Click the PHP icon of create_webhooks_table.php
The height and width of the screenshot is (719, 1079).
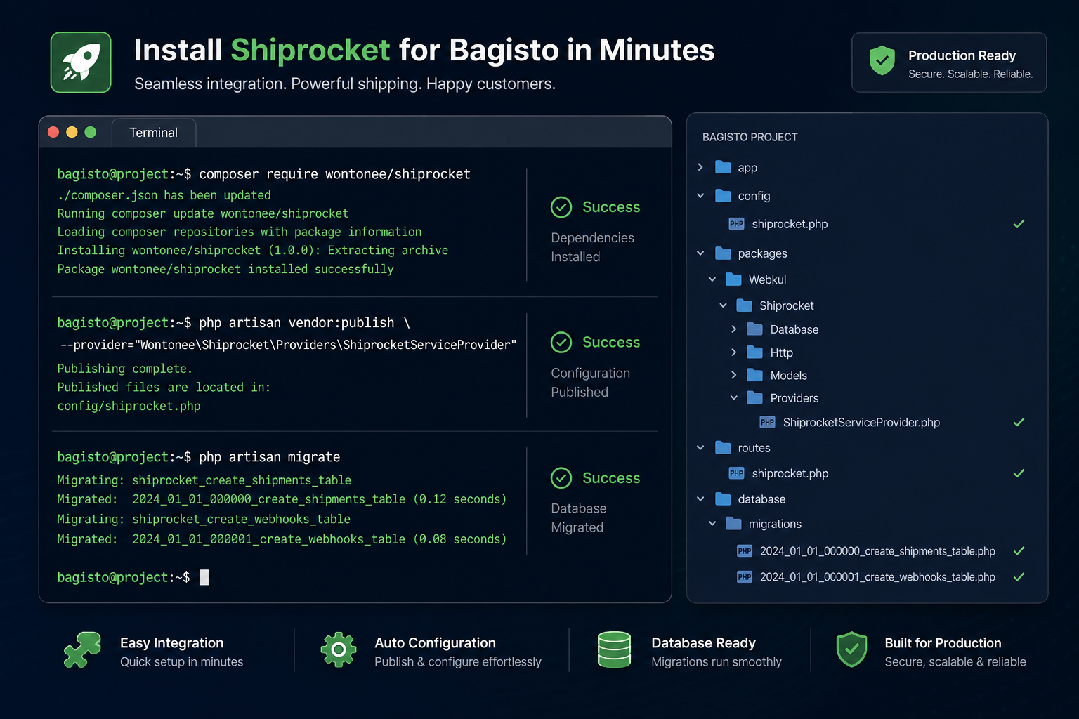tap(745, 577)
